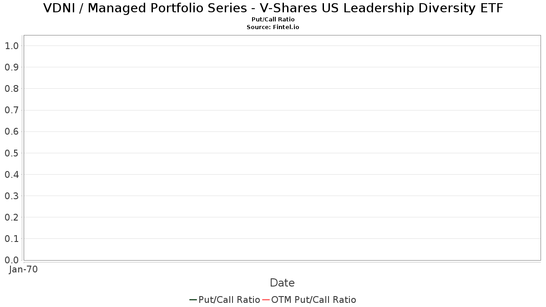The image size is (546, 307).
Task: Click the Source: Fintel.io text
Action: [273, 27]
